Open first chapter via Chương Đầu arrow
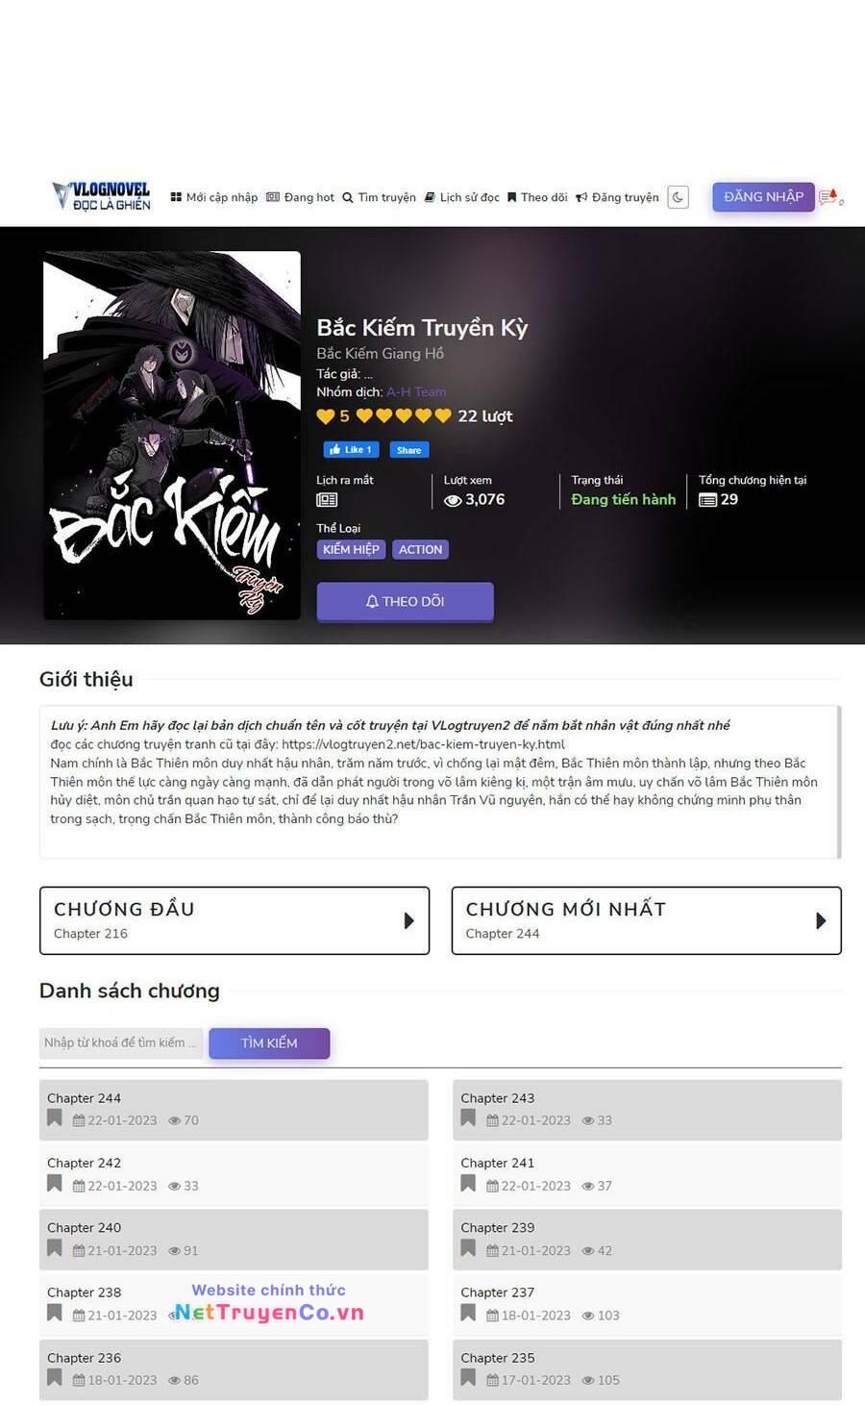 pos(408,920)
